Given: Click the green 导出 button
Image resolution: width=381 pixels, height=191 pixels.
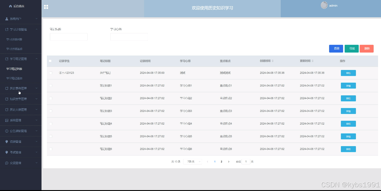Looking at the screenshot, I should click(x=352, y=49).
